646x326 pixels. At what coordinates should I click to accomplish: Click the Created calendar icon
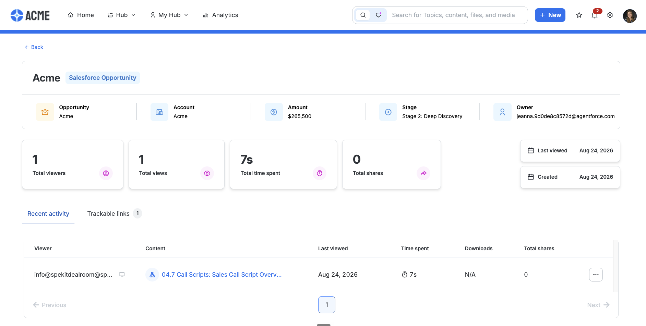531,177
